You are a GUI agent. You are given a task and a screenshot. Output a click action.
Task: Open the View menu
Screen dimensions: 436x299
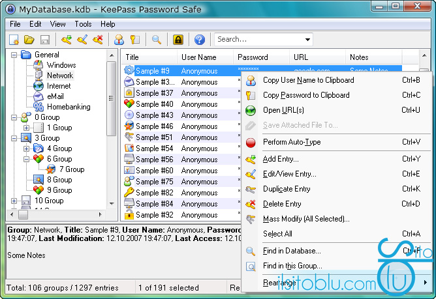57,24
